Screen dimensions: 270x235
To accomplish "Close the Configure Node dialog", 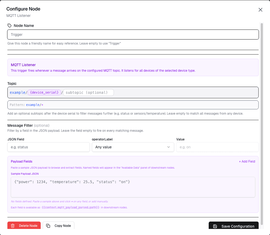I will click(260, 10).
